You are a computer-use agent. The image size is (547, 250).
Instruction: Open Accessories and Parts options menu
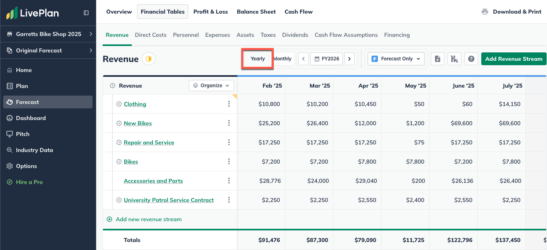[229, 181]
